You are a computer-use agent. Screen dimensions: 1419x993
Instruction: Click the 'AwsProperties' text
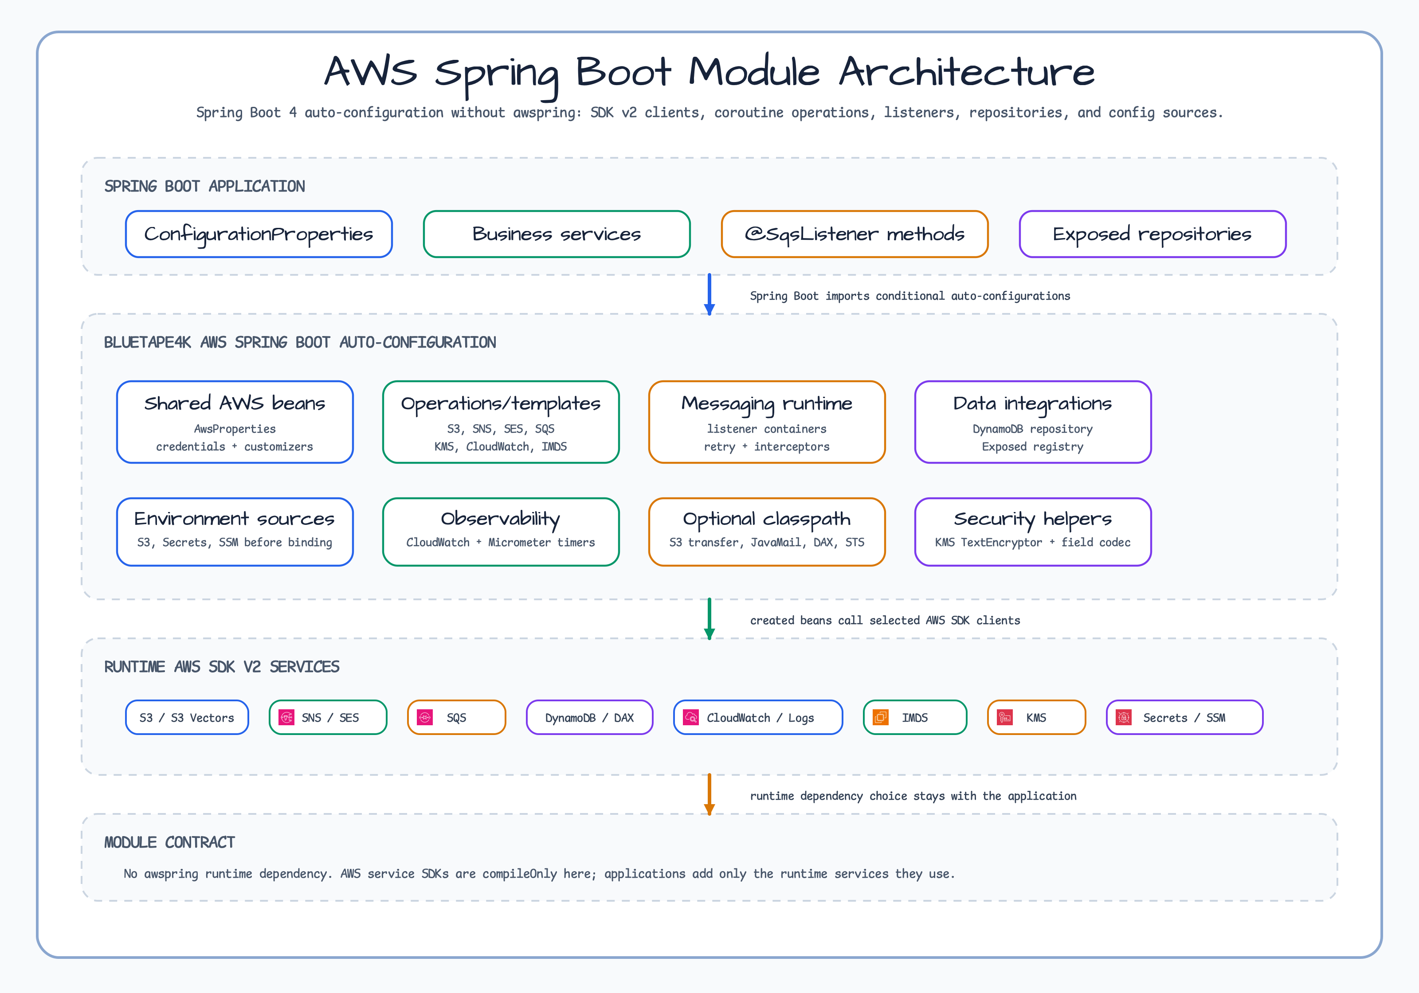pyautogui.click(x=235, y=429)
